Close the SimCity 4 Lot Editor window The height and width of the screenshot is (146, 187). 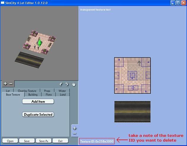pyautogui.click(x=183, y=3)
